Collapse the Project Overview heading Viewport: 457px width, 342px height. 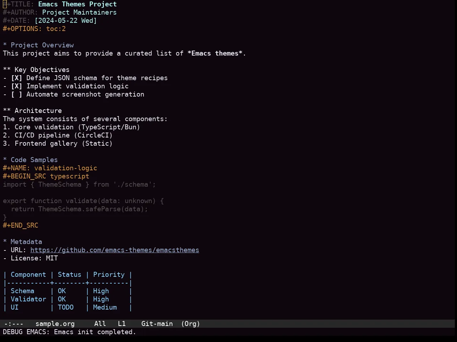coord(38,45)
